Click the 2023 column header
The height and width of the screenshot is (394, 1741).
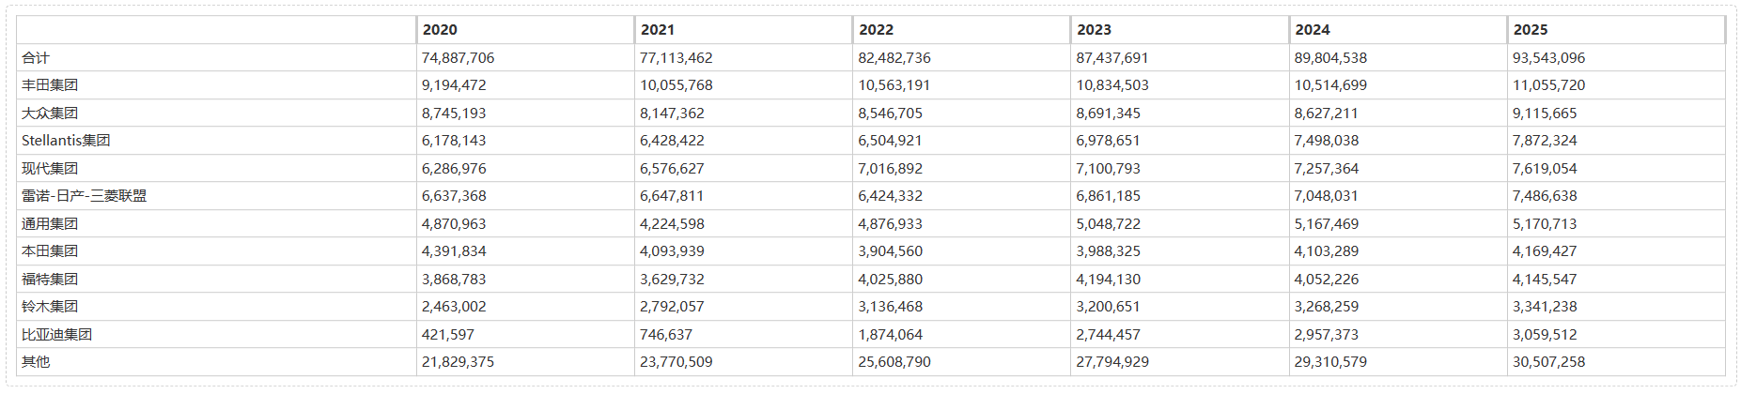[x=1094, y=30]
